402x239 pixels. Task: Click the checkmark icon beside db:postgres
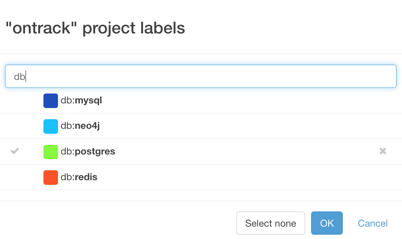point(15,151)
